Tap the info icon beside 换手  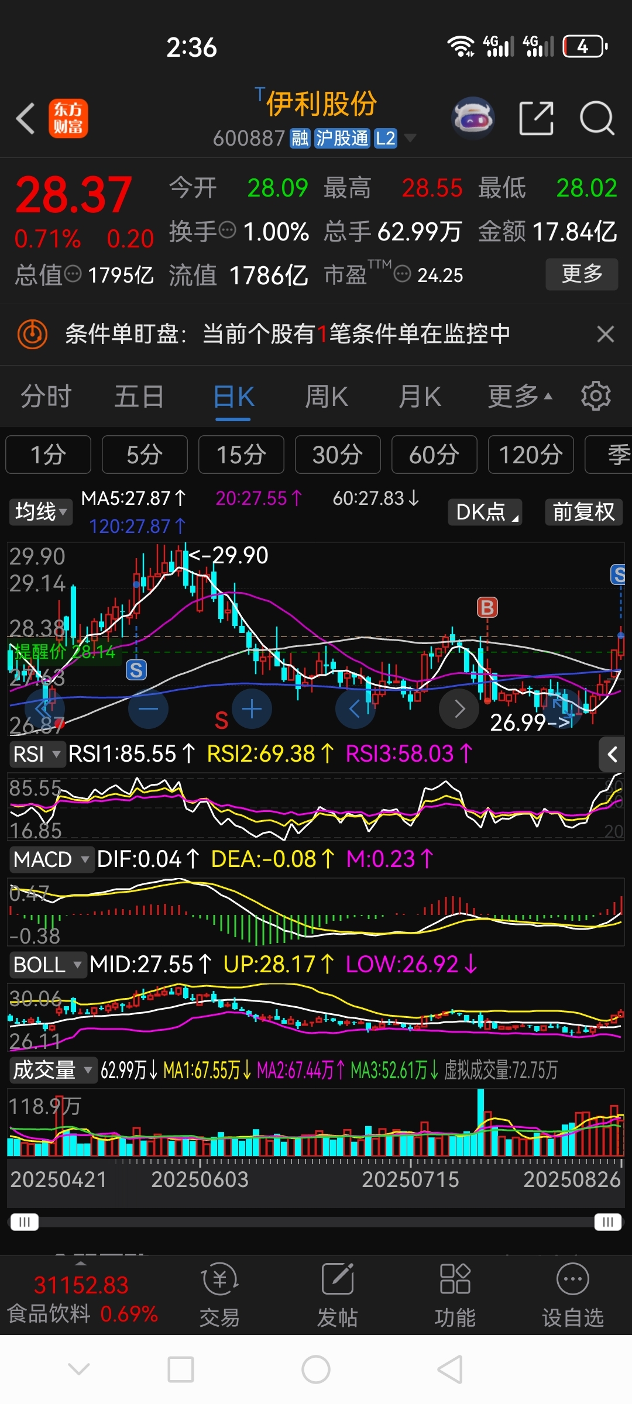point(227,230)
